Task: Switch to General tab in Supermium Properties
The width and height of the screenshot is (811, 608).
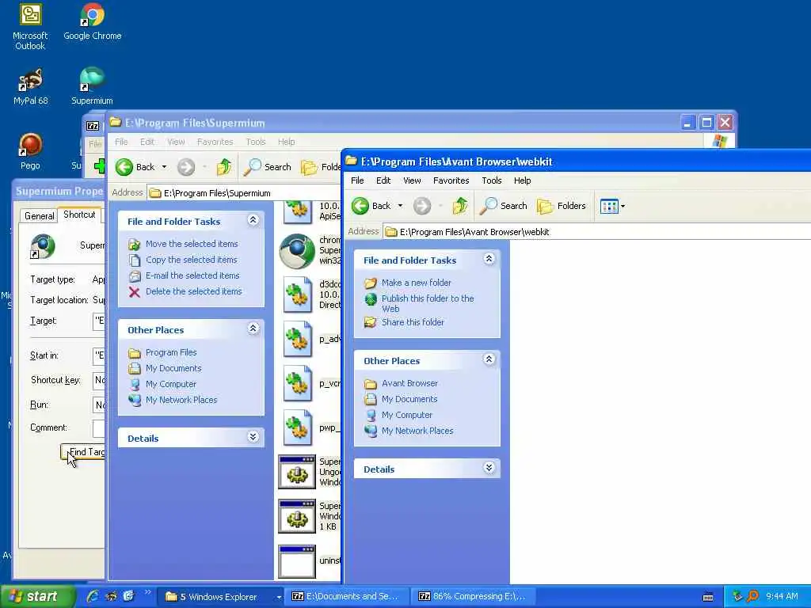Action: tap(40, 216)
